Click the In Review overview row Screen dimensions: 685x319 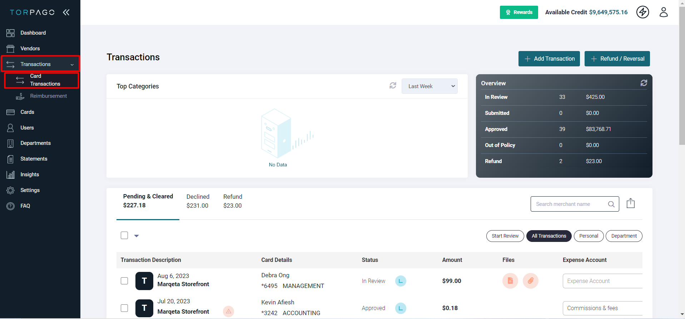point(564,97)
